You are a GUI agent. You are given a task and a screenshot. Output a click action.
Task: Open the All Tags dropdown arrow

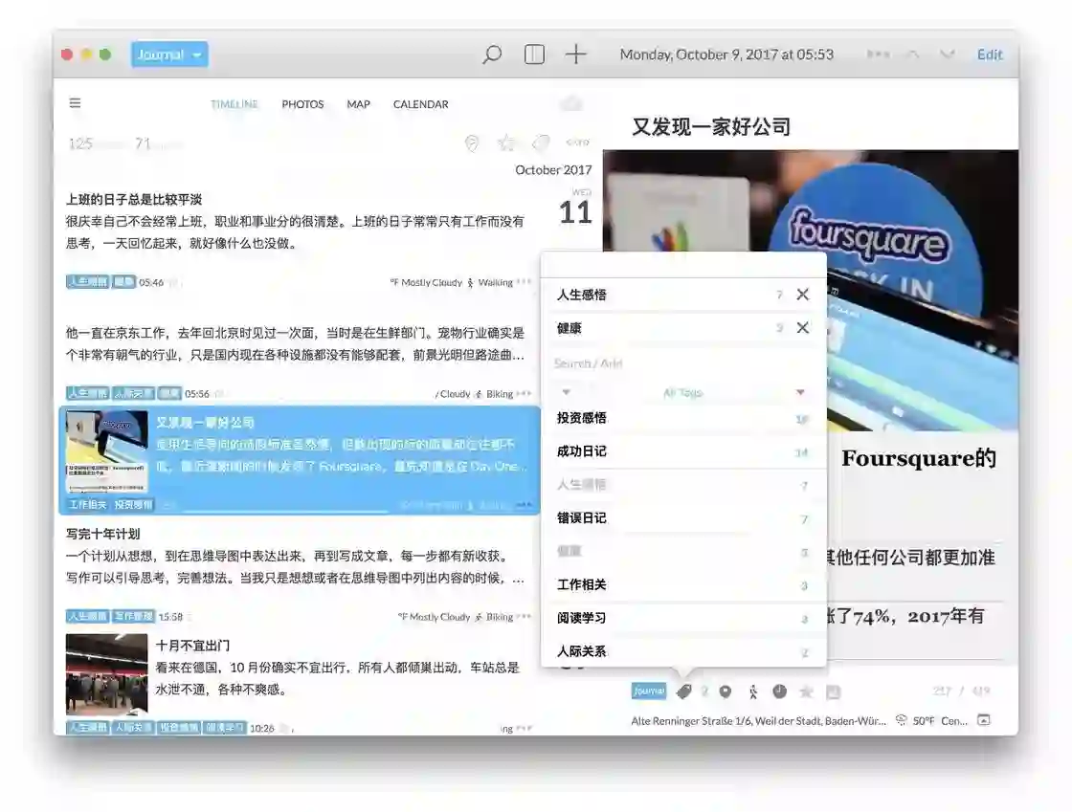pos(800,392)
